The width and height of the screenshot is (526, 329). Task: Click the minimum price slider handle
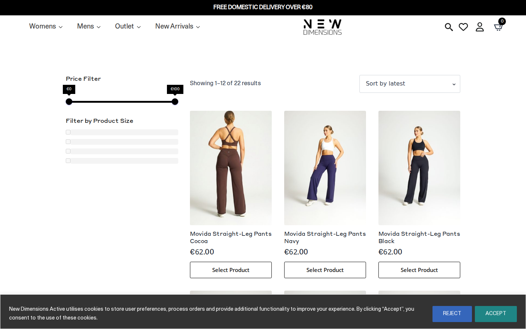[x=69, y=102]
